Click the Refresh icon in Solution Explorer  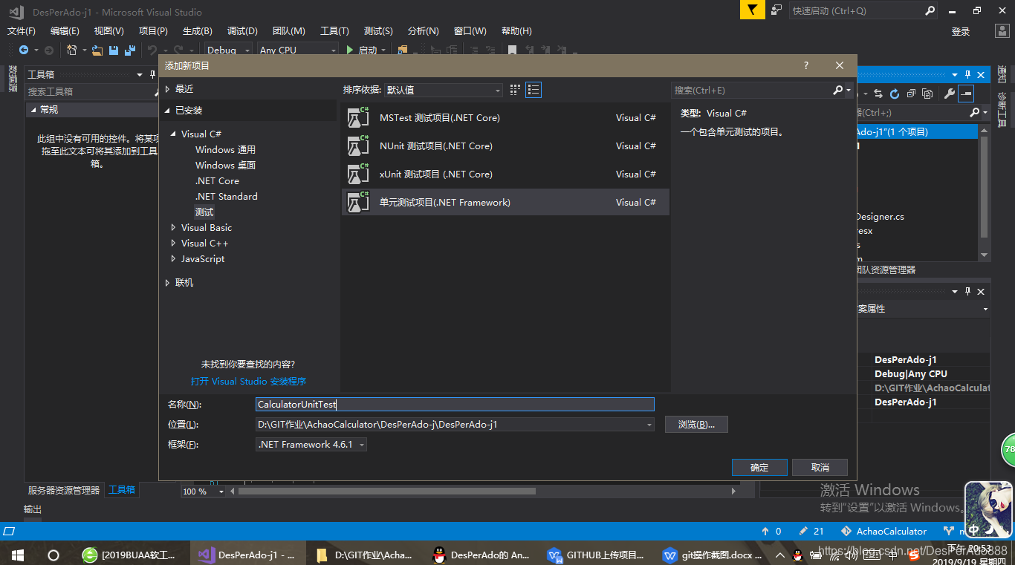(x=895, y=94)
